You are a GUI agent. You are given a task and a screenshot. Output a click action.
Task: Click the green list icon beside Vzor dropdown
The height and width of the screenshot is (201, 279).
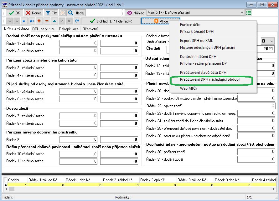pyautogui.click(x=249, y=13)
